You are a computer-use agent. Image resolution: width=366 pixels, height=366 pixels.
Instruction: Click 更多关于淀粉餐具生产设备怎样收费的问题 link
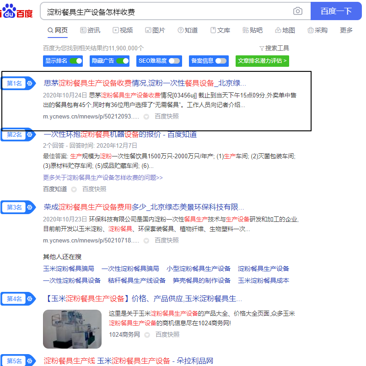[x=102, y=178]
